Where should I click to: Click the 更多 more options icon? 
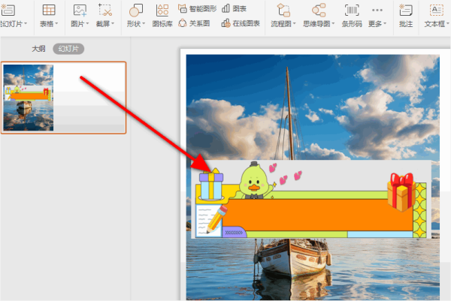coord(377,10)
